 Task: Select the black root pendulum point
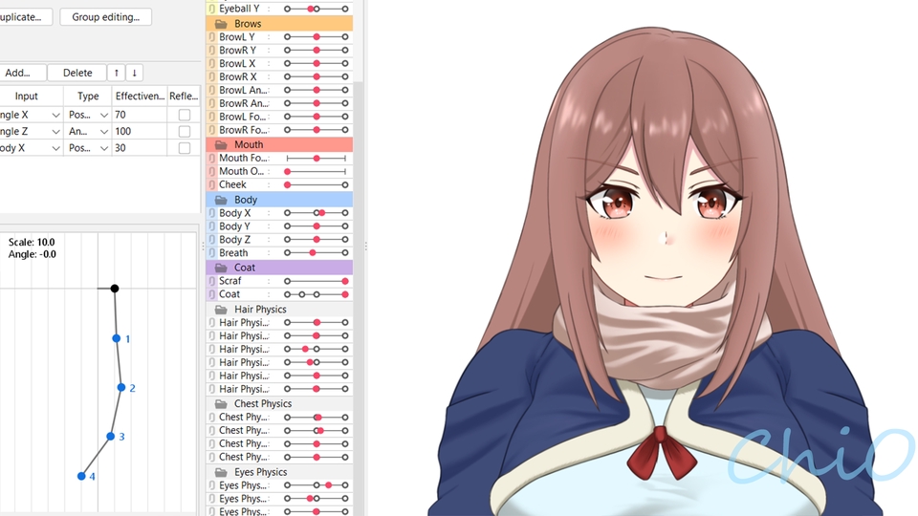pos(115,289)
